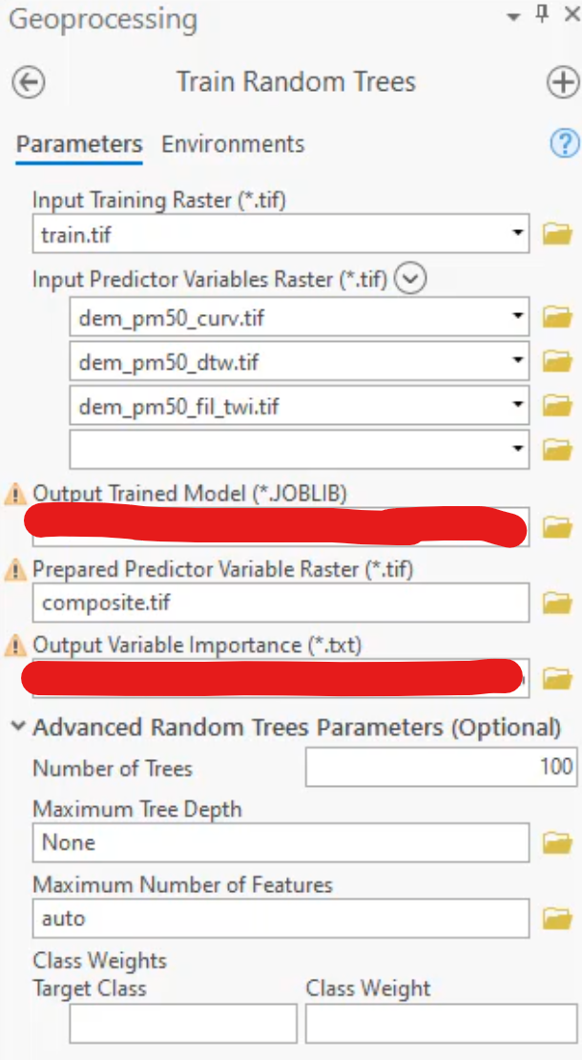Click the Number of Trees input field
The width and height of the screenshot is (582, 1060).
[x=442, y=767]
